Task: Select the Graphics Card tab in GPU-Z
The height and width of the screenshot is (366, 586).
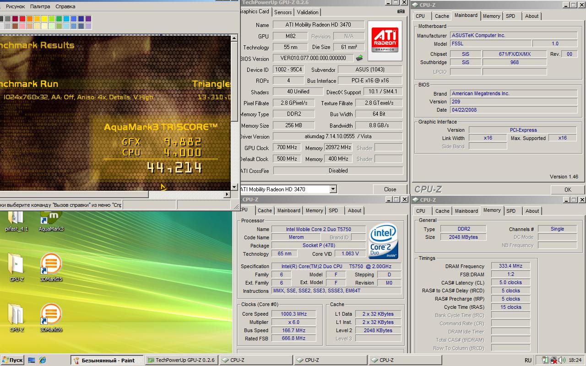Action: 255,11
